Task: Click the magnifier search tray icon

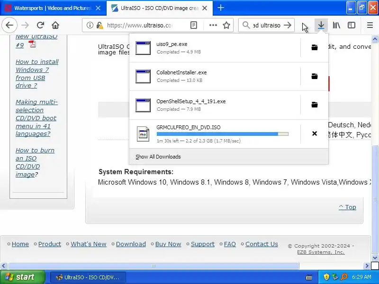Action: point(344,277)
